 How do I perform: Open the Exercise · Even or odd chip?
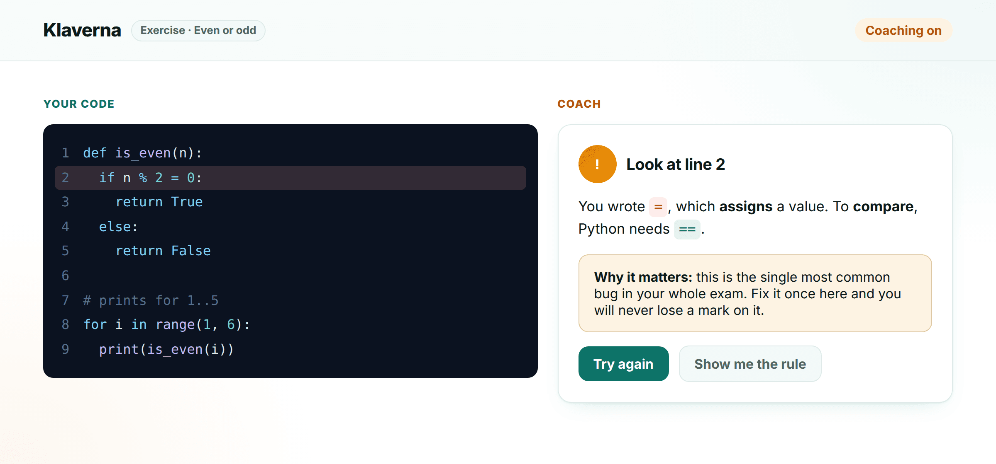pos(198,30)
